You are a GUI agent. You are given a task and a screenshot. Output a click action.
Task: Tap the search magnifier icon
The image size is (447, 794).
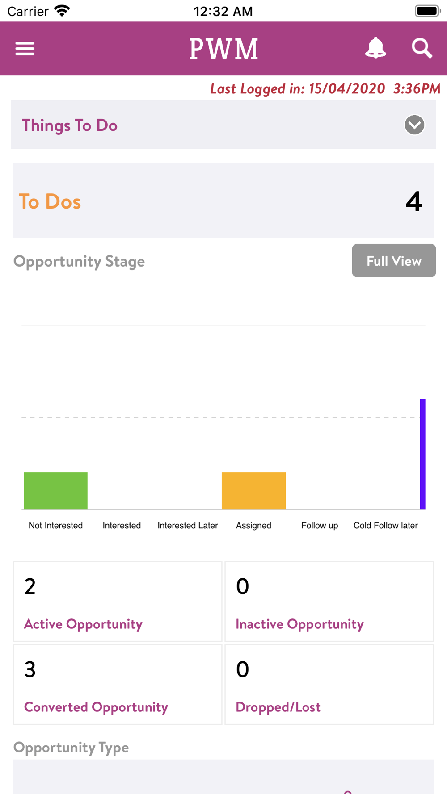coord(422,48)
